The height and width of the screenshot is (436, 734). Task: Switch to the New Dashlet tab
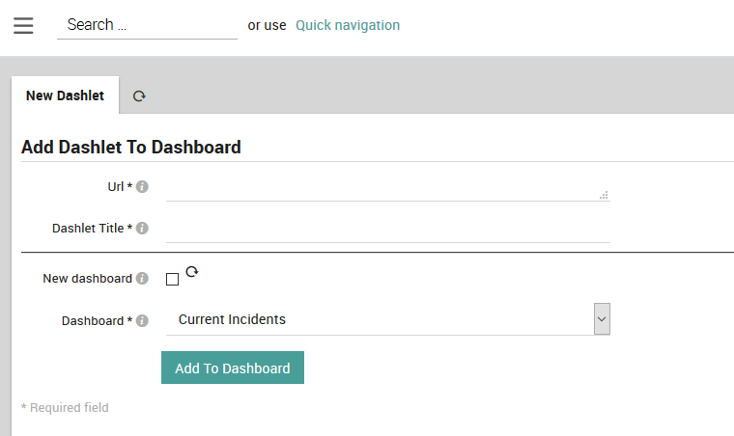point(65,95)
